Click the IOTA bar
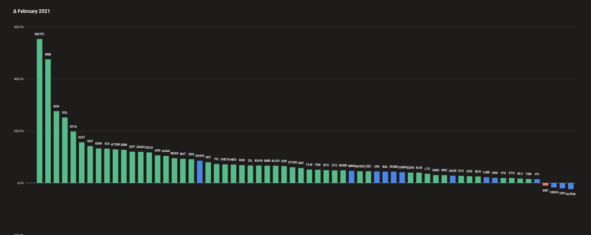Image resolution: width=591 pixels, height=235 pixels. (x=73, y=157)
